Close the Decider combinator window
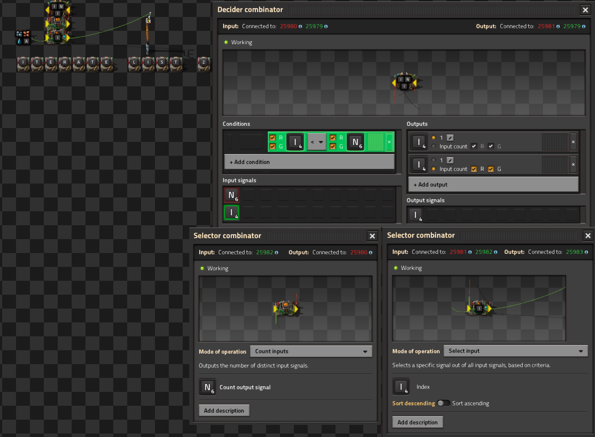 [x=585, y=10]
